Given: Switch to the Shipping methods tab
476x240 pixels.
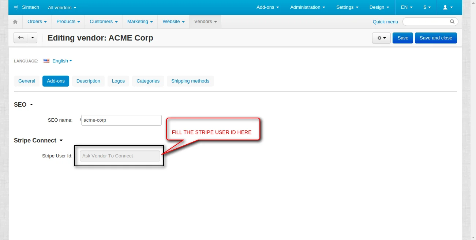Looking at the screenshot, I should 190,81.
